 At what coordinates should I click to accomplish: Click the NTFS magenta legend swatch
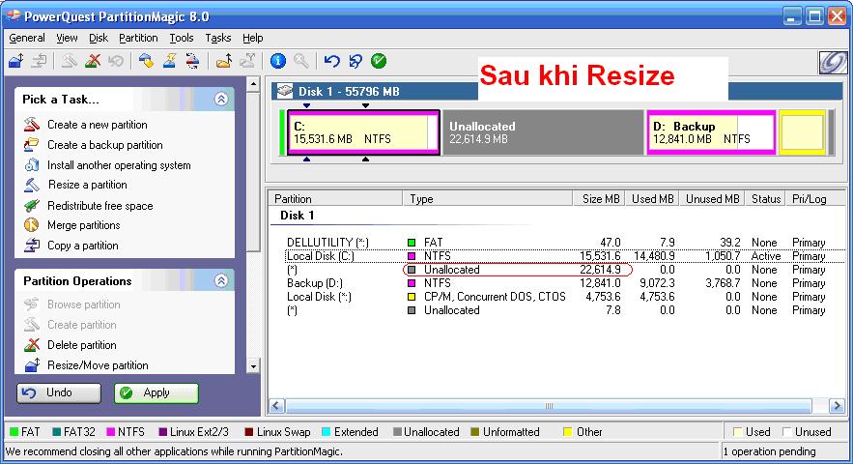point(113,432)
